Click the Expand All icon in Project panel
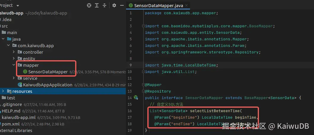Screen dimensions: 314x135 click(97, 5)
